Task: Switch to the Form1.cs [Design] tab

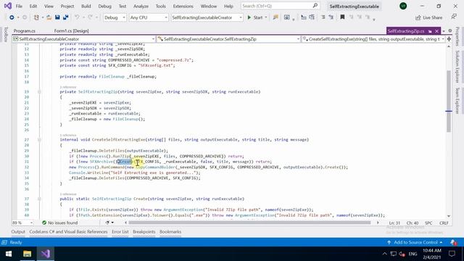Action: coord(71,30)
